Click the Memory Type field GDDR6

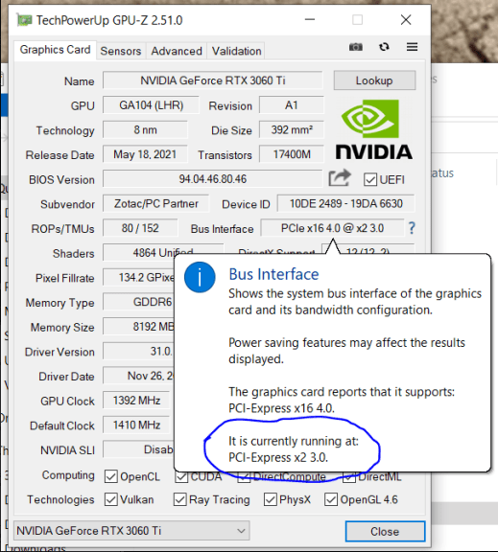[x=139, y=302]
